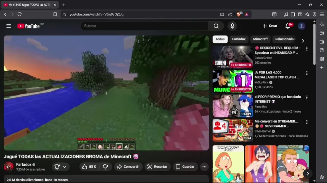Open Me convertí en STREAMER video thumbnail

[233, 130]
